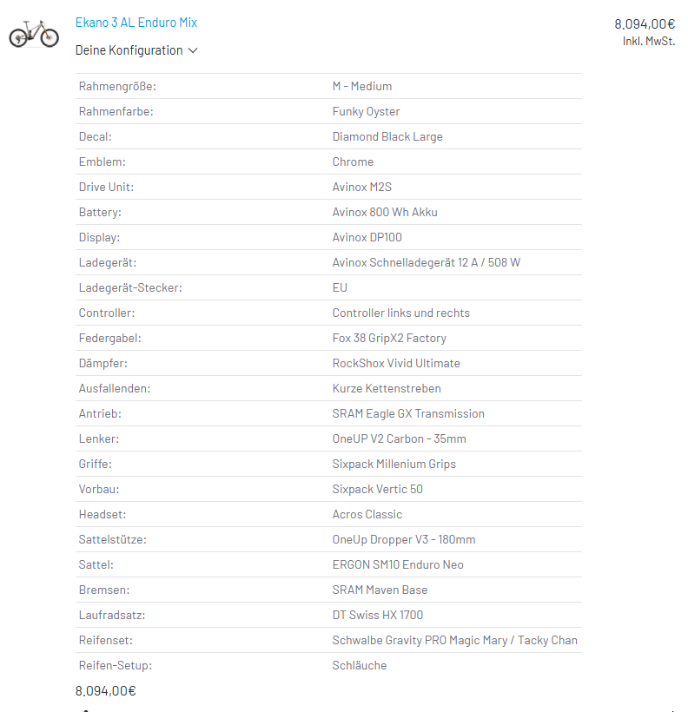The width and height of the screenshot is (688, 712).
Task: Select the OneUp Dropper V3 - 180mm entry
Action: (404, 539)
